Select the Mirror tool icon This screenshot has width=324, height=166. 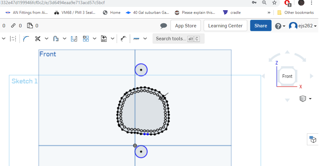point(74,39)
